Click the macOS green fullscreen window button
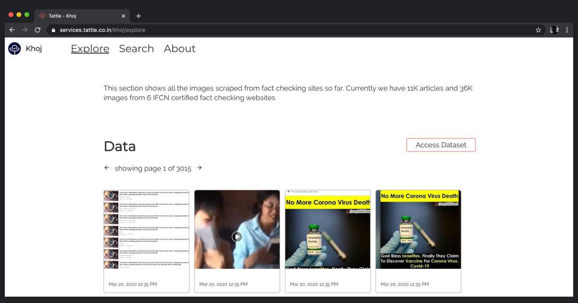 pyautogui.click(x=27, y=15)
